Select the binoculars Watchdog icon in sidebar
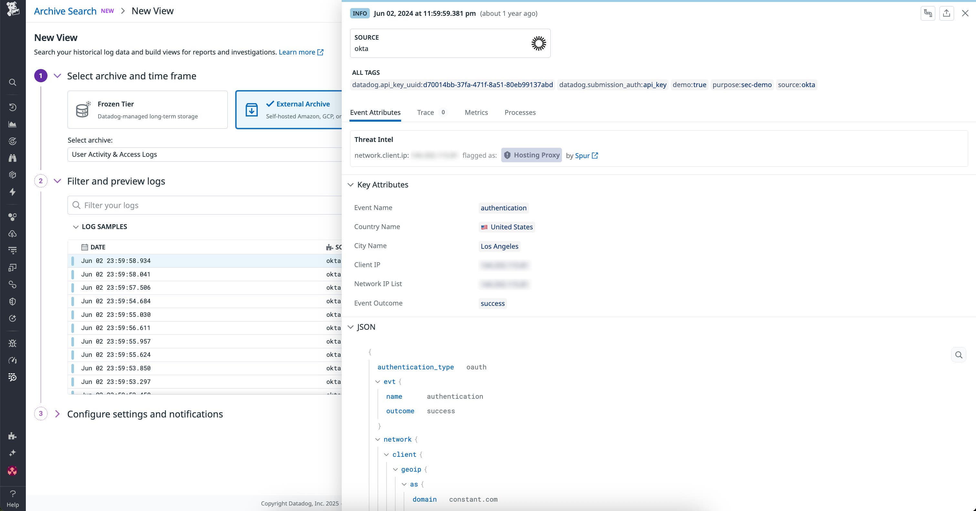Image resolution: width=976 pixels, height=511 pixels. [13, 158]
